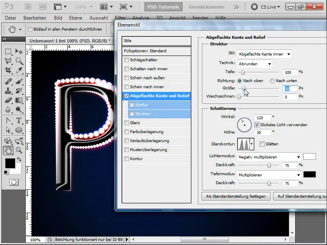This screenshot has height=245, width=327.
Task: Reset default foreground and background colors
Action: pyautogui.click(x=6, y=172)
